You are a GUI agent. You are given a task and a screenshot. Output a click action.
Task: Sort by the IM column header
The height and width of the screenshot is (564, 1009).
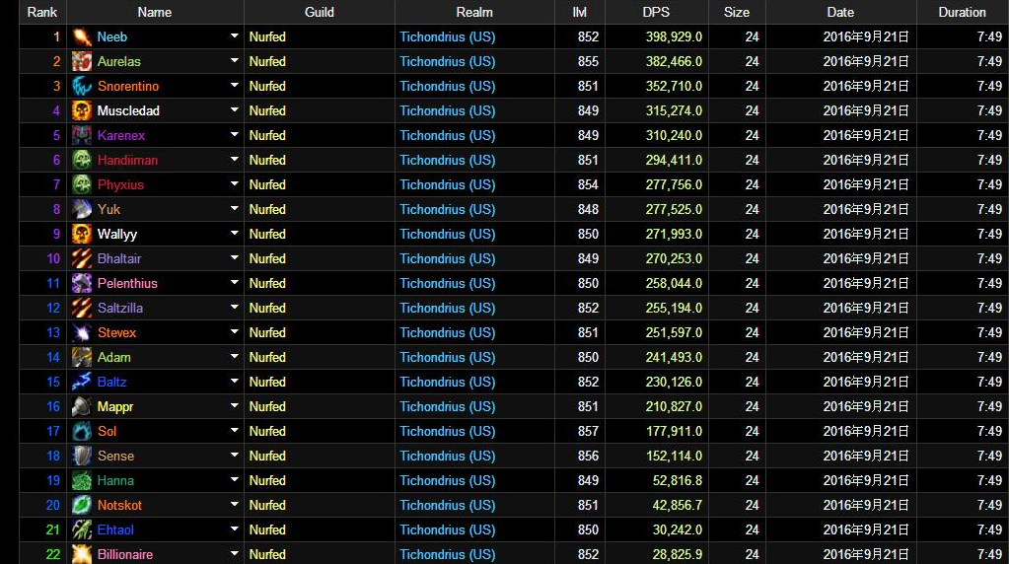[x=580, y=12]
